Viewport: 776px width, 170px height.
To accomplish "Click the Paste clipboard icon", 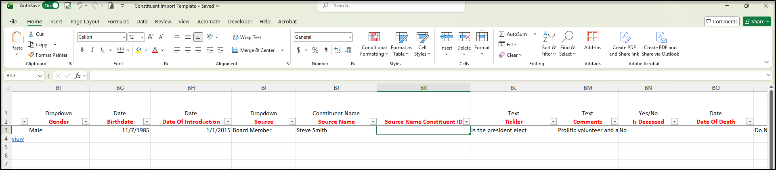I will tap(17, 37).
